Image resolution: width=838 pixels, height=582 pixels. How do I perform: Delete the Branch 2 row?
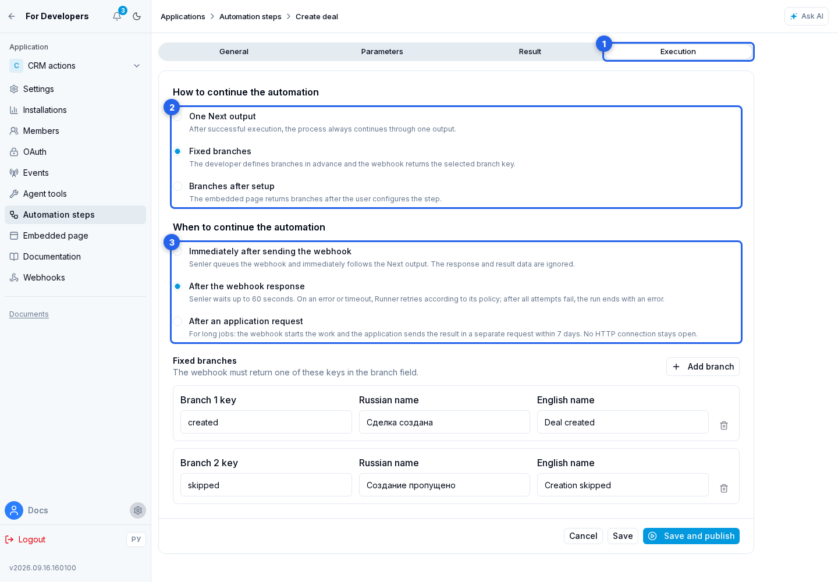pyautogui.click(x=724, y=488)
